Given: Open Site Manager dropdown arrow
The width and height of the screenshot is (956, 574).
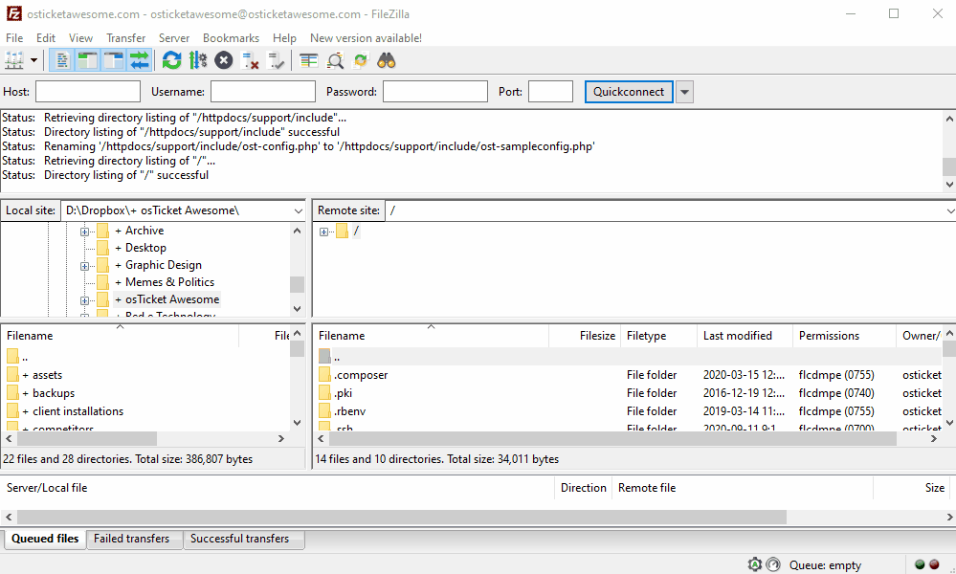Looking at the screenshot, I should [x=33, y=60].
